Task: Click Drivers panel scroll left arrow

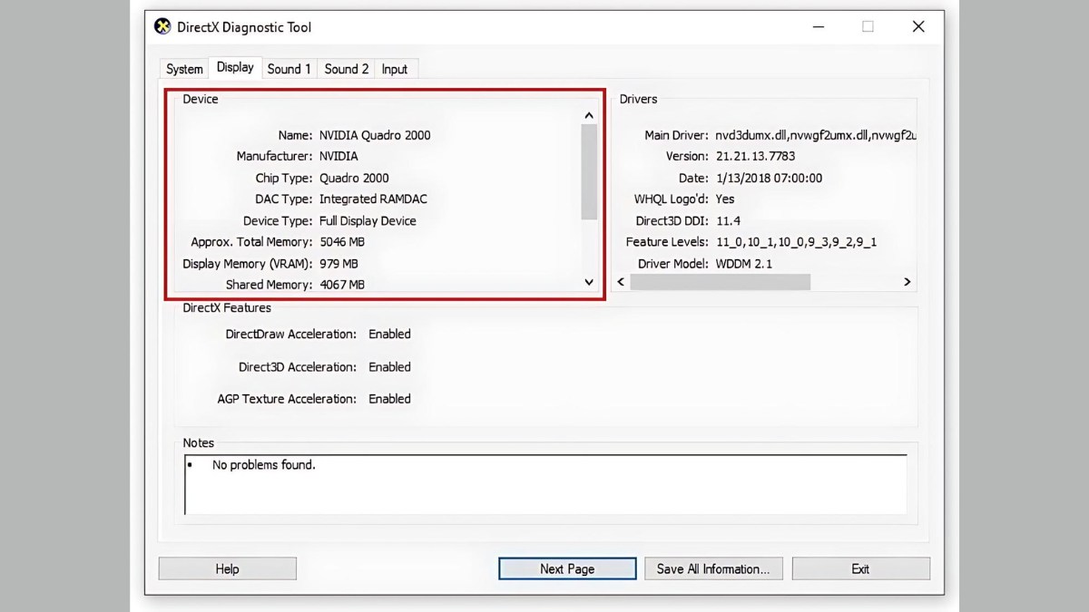Action: [x=622, y=282]
